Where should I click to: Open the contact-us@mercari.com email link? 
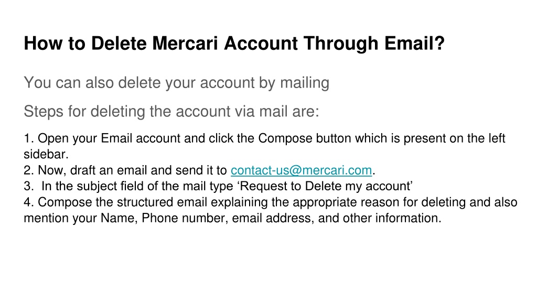[301, 170]
